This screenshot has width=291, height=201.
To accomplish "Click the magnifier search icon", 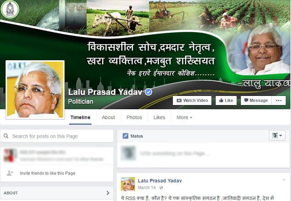I will point(6,136).
